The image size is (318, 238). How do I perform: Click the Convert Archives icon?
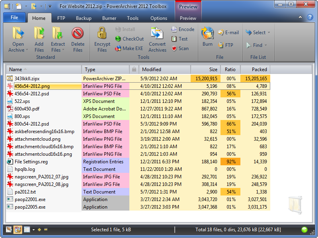point(157,33)
